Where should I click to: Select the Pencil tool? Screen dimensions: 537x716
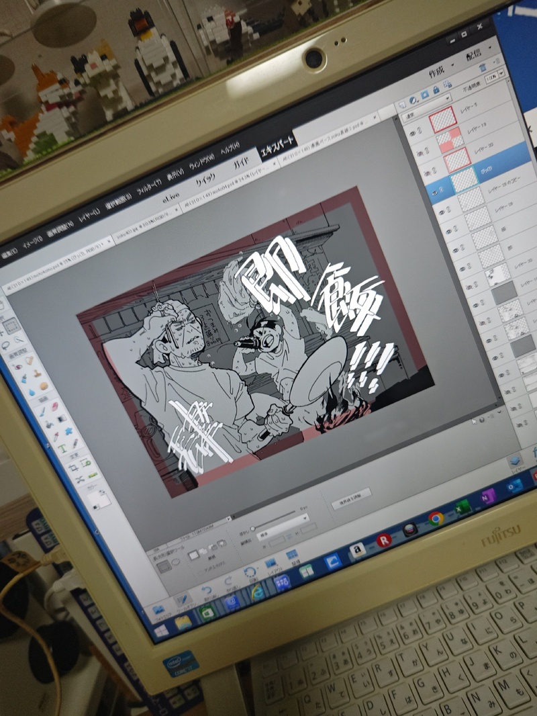pyautogui.click(x=76, y=443)
